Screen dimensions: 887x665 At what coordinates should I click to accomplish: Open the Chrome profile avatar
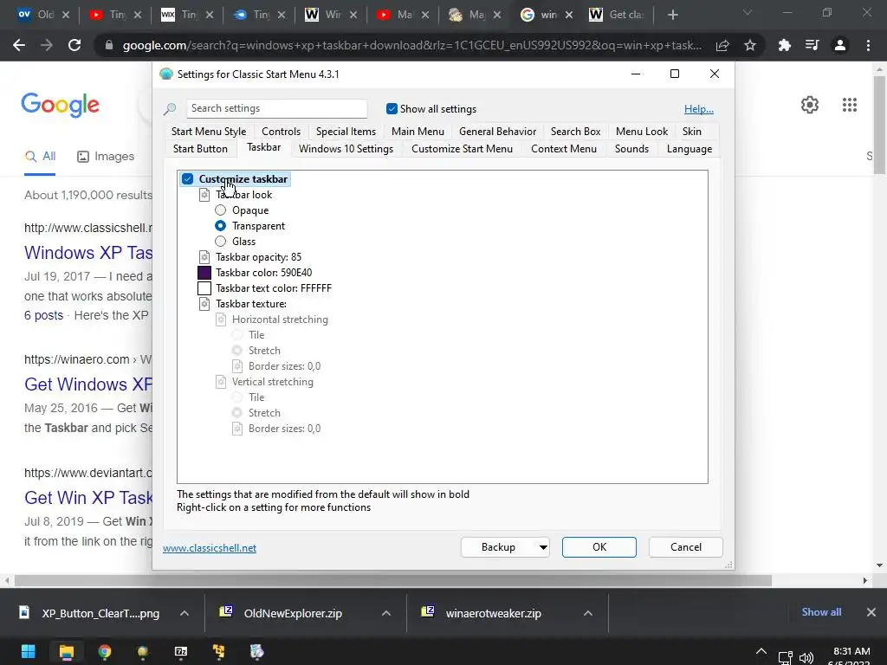coord(840,45)
